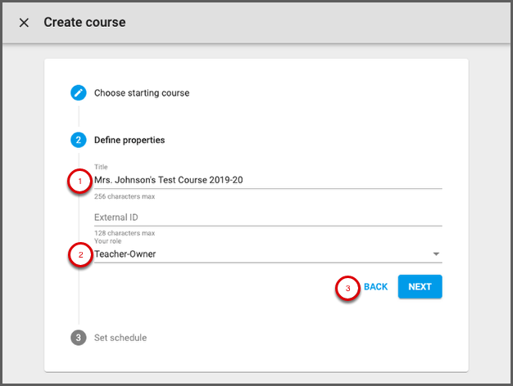Image resolution: width=513 pixels, height=386 pixels.
Task: Click the step 2 circle icon
Action: (79, 140)
